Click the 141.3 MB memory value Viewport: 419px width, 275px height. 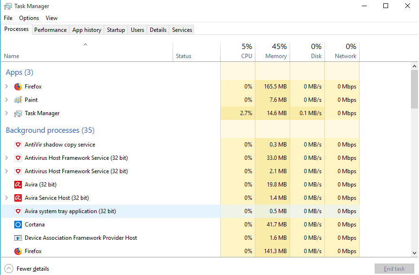click(x=275, y=251)
